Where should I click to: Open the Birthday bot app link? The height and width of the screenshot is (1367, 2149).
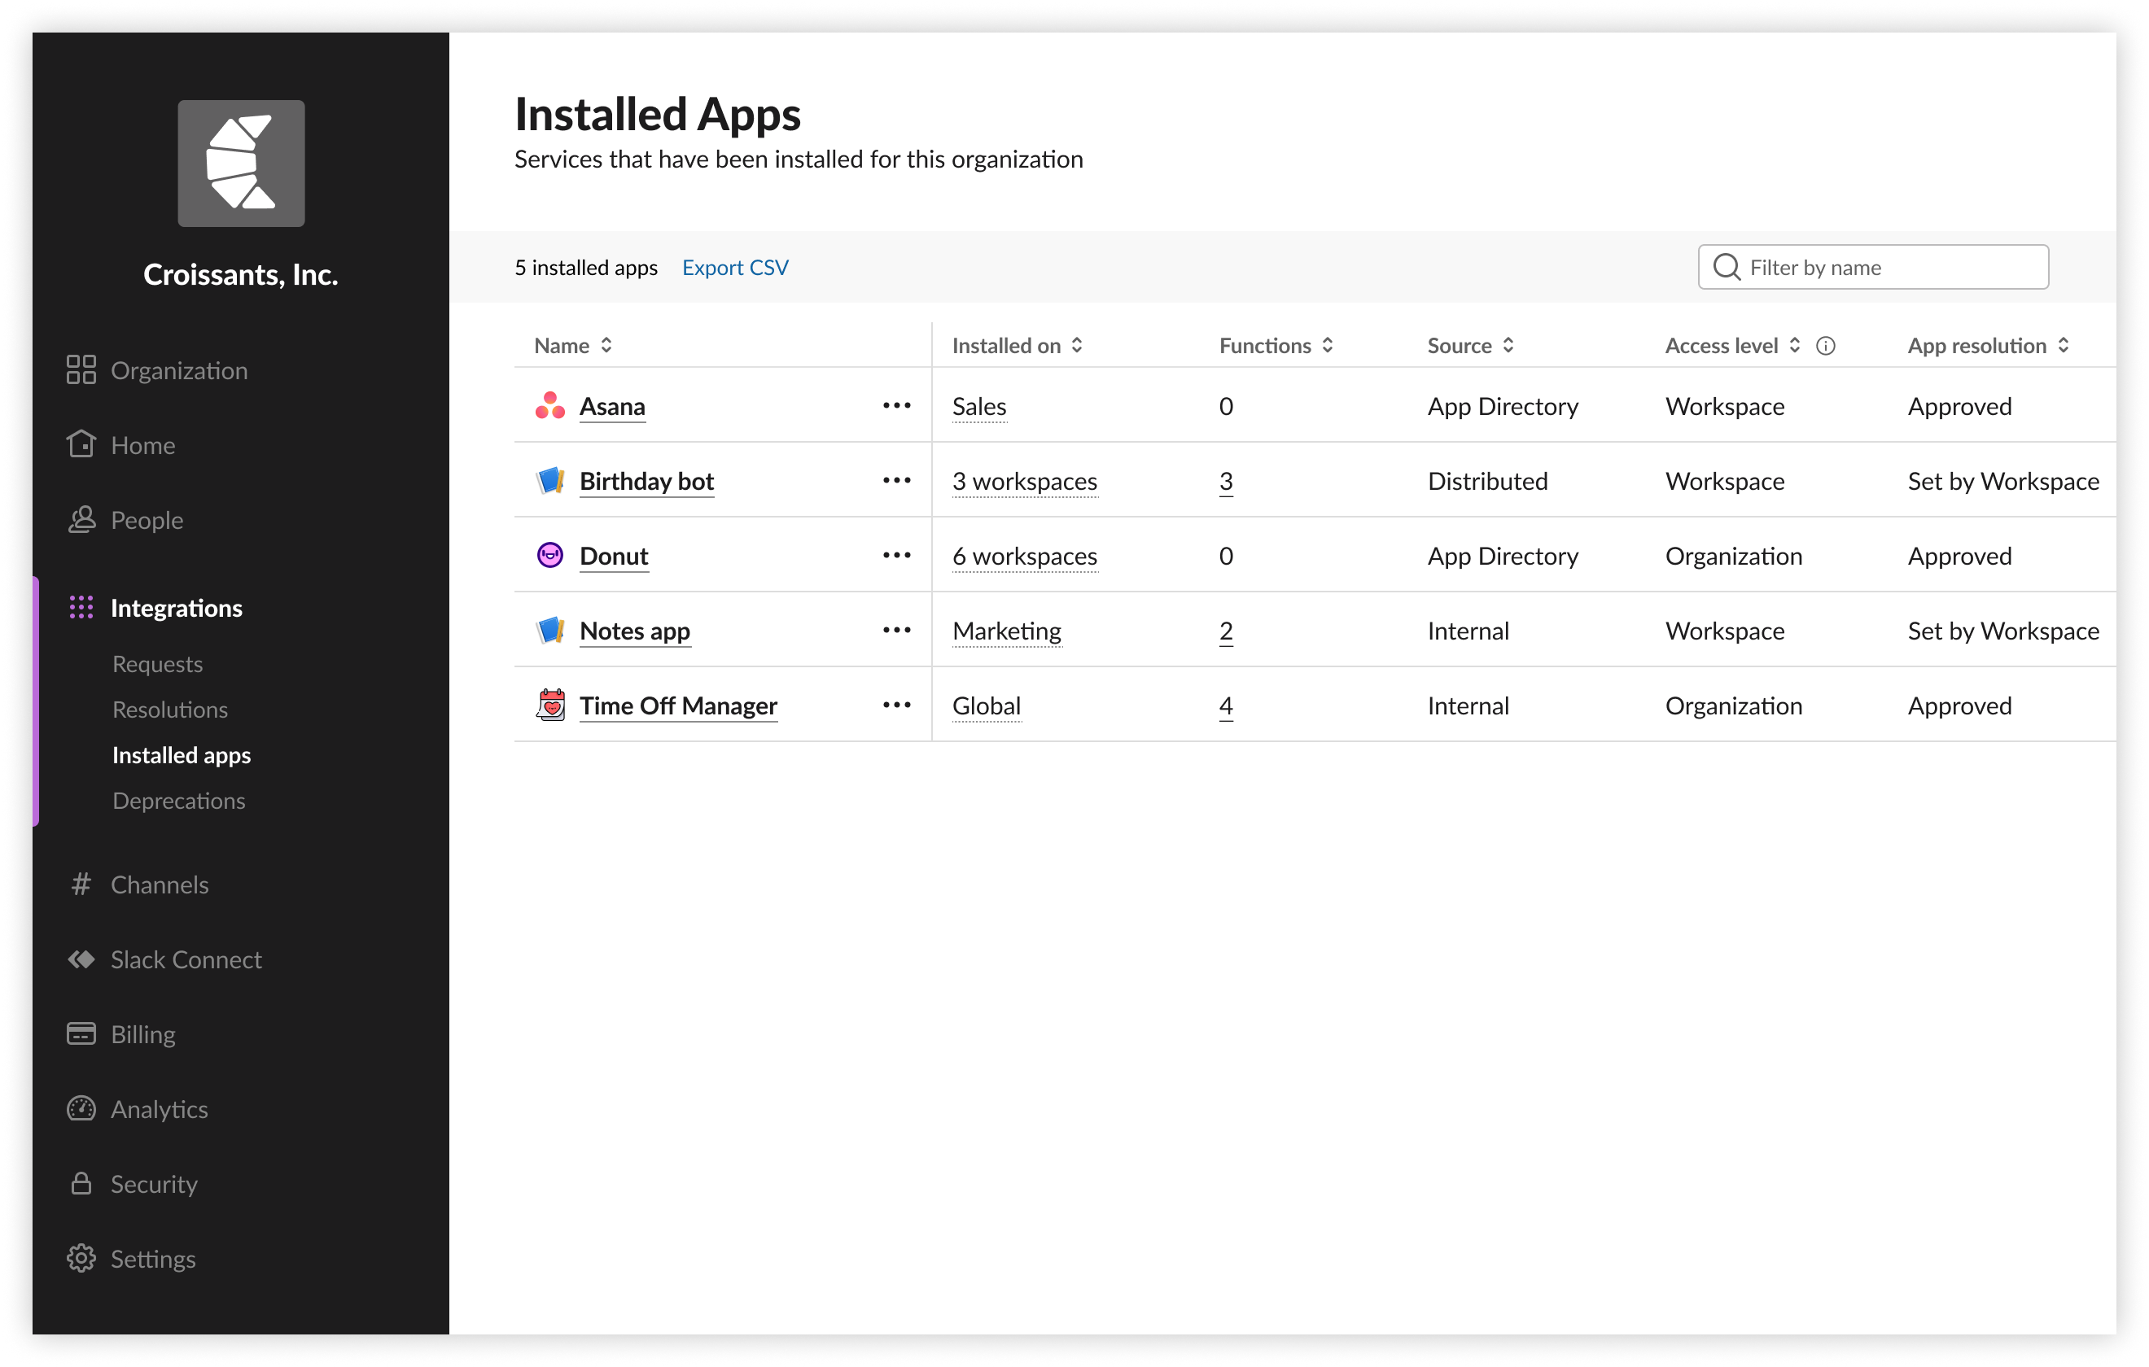pos(646,481)
